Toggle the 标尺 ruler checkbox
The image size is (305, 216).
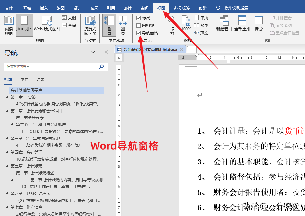[138, 18]
